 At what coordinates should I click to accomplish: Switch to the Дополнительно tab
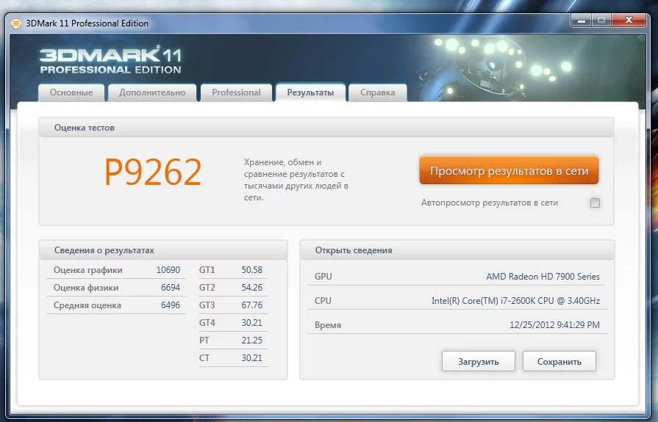point(152,92)
